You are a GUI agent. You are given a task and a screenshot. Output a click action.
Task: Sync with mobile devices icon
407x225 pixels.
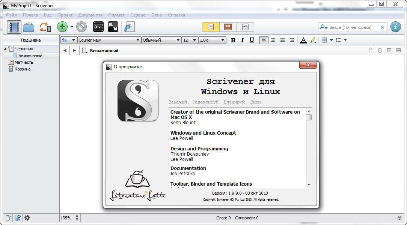click(45, 27)
